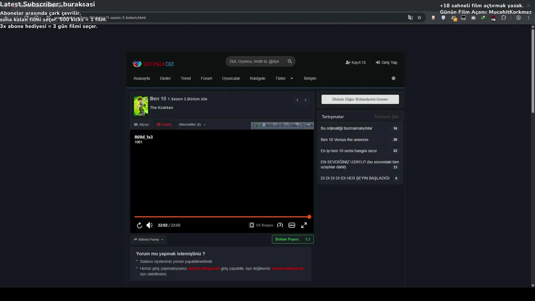Viewport: 535px width, 301px height.
Task: Click the Download this video button
Action: [x=278, y=125]
